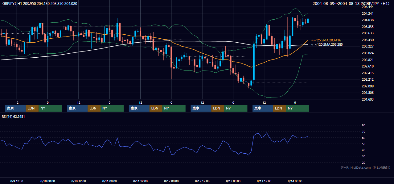Click the 201.806 price label
The height and width of the screenshot is (184, 394).
368,93
